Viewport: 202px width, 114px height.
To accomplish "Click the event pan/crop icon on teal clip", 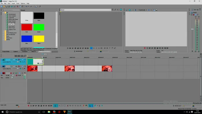I will (x=40, y=63).
